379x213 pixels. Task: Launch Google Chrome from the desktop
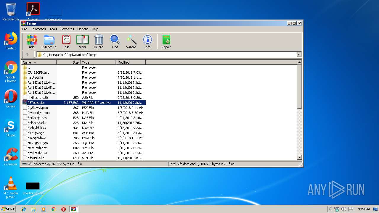point(11,72)
